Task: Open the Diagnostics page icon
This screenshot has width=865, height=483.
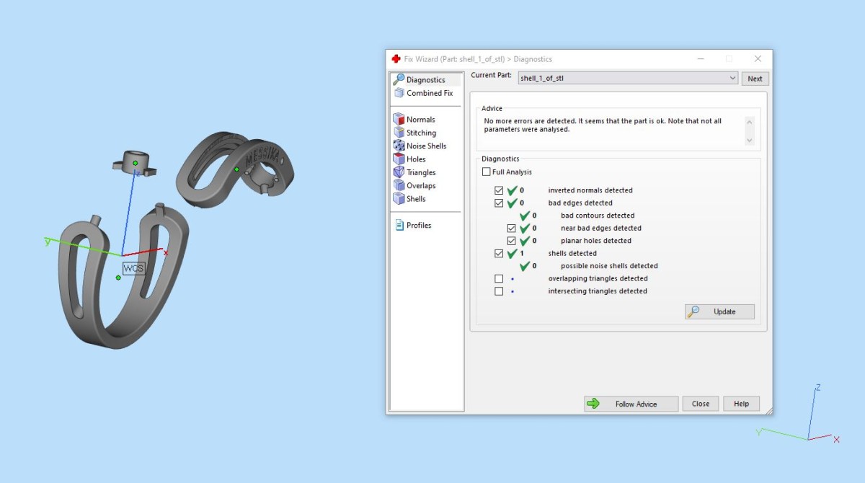Action: click(x=399, y=80)
